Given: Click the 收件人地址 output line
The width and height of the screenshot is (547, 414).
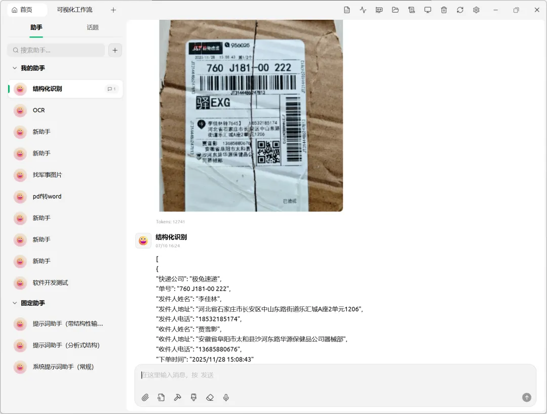Looking at the screenshot, I should [x=252, y=339].
